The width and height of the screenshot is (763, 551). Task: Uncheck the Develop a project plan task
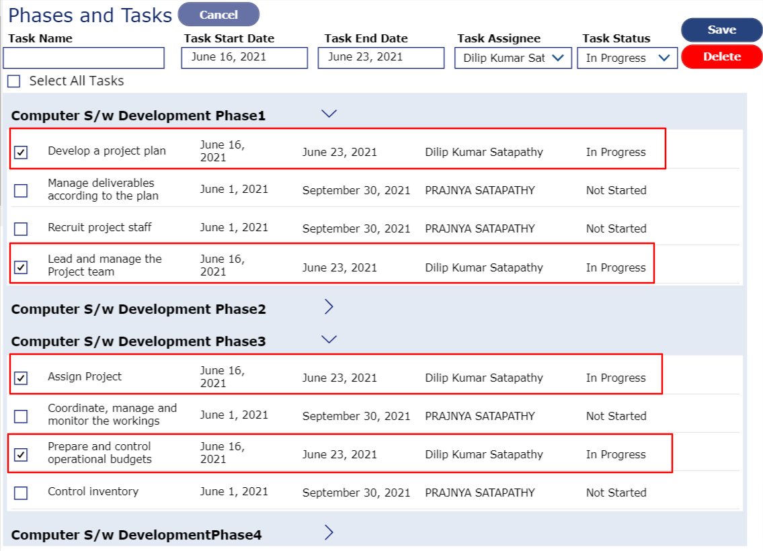coord(21,152)
